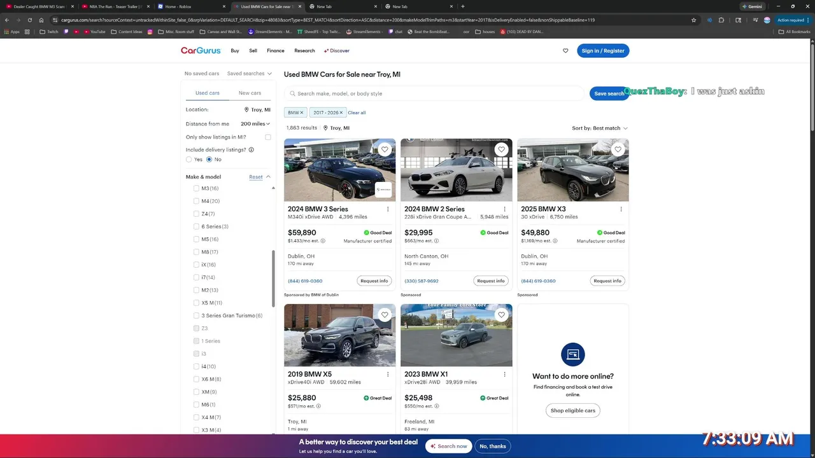815x458 pixels.
Task: Check the X5 M model checkbox
Action: click(196, 303)
